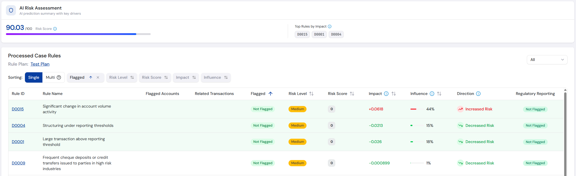
Task: Click the D0001 chip in Top Rules by Impact
Action: point(319,34)
